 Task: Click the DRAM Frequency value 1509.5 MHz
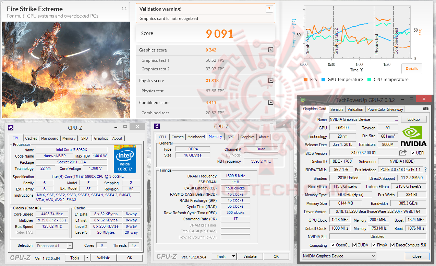coord(235,176)
